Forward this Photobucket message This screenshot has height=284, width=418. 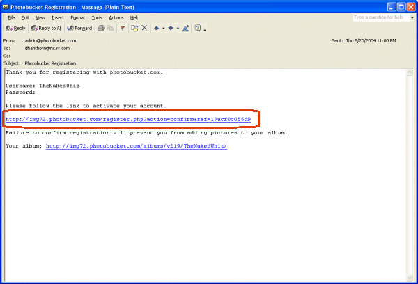(79, 28)
